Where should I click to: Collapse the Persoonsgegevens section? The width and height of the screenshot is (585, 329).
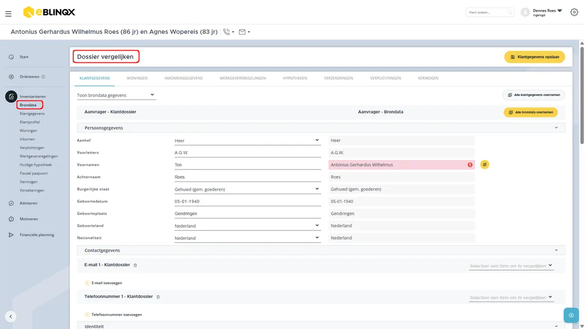(x=556, y=128)
